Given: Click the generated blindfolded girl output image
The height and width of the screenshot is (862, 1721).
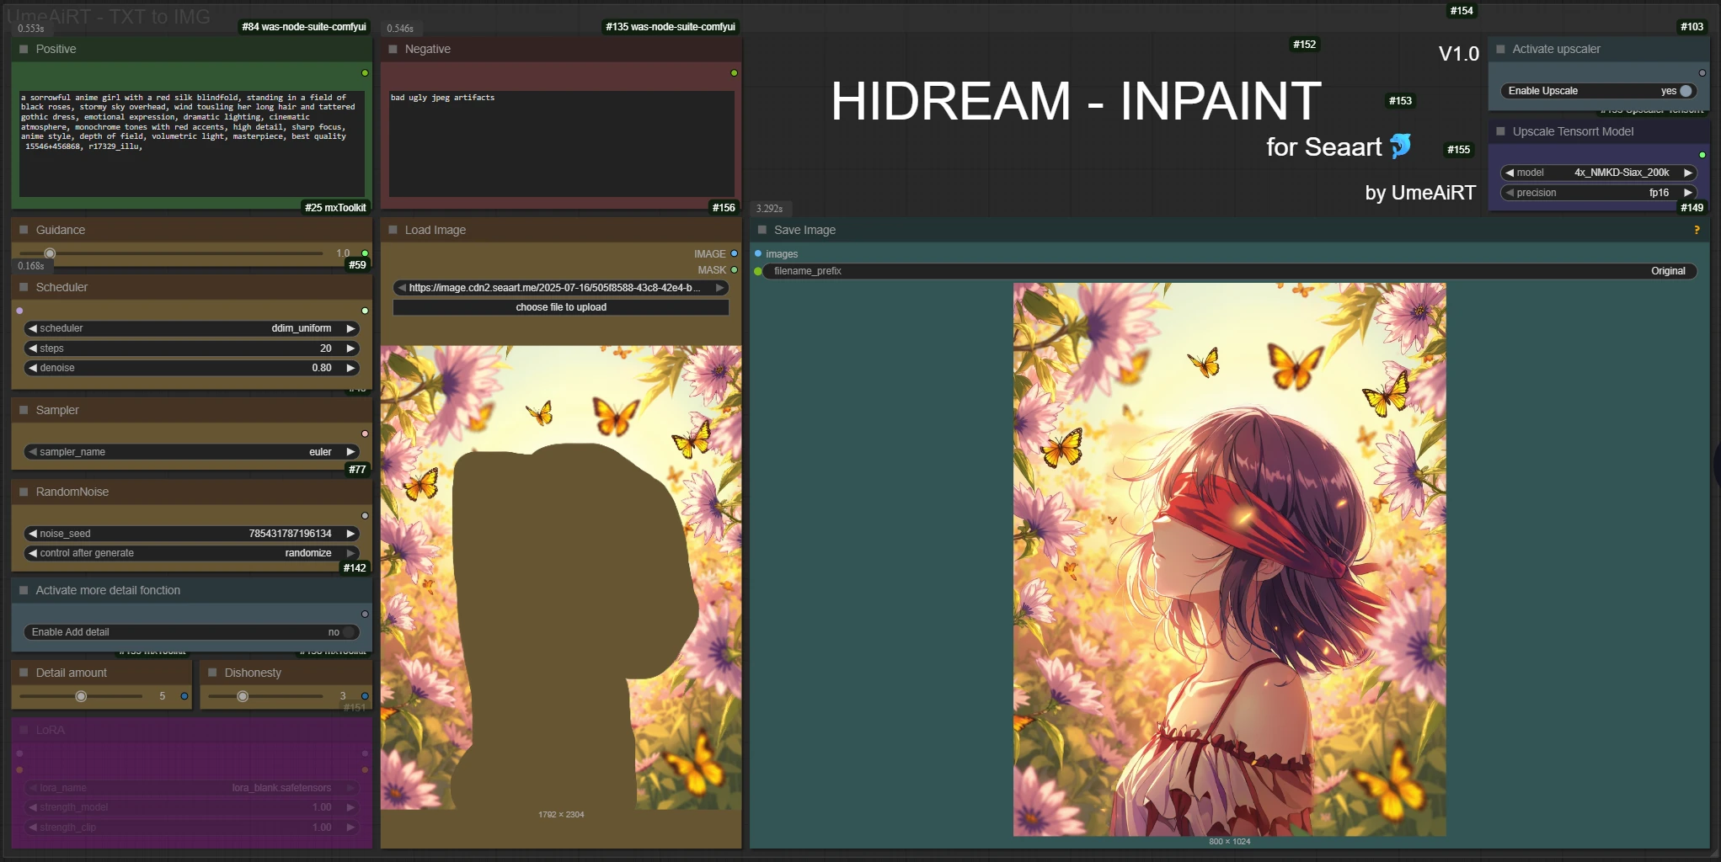Looking at the screenshot, I should [1229, 559].
